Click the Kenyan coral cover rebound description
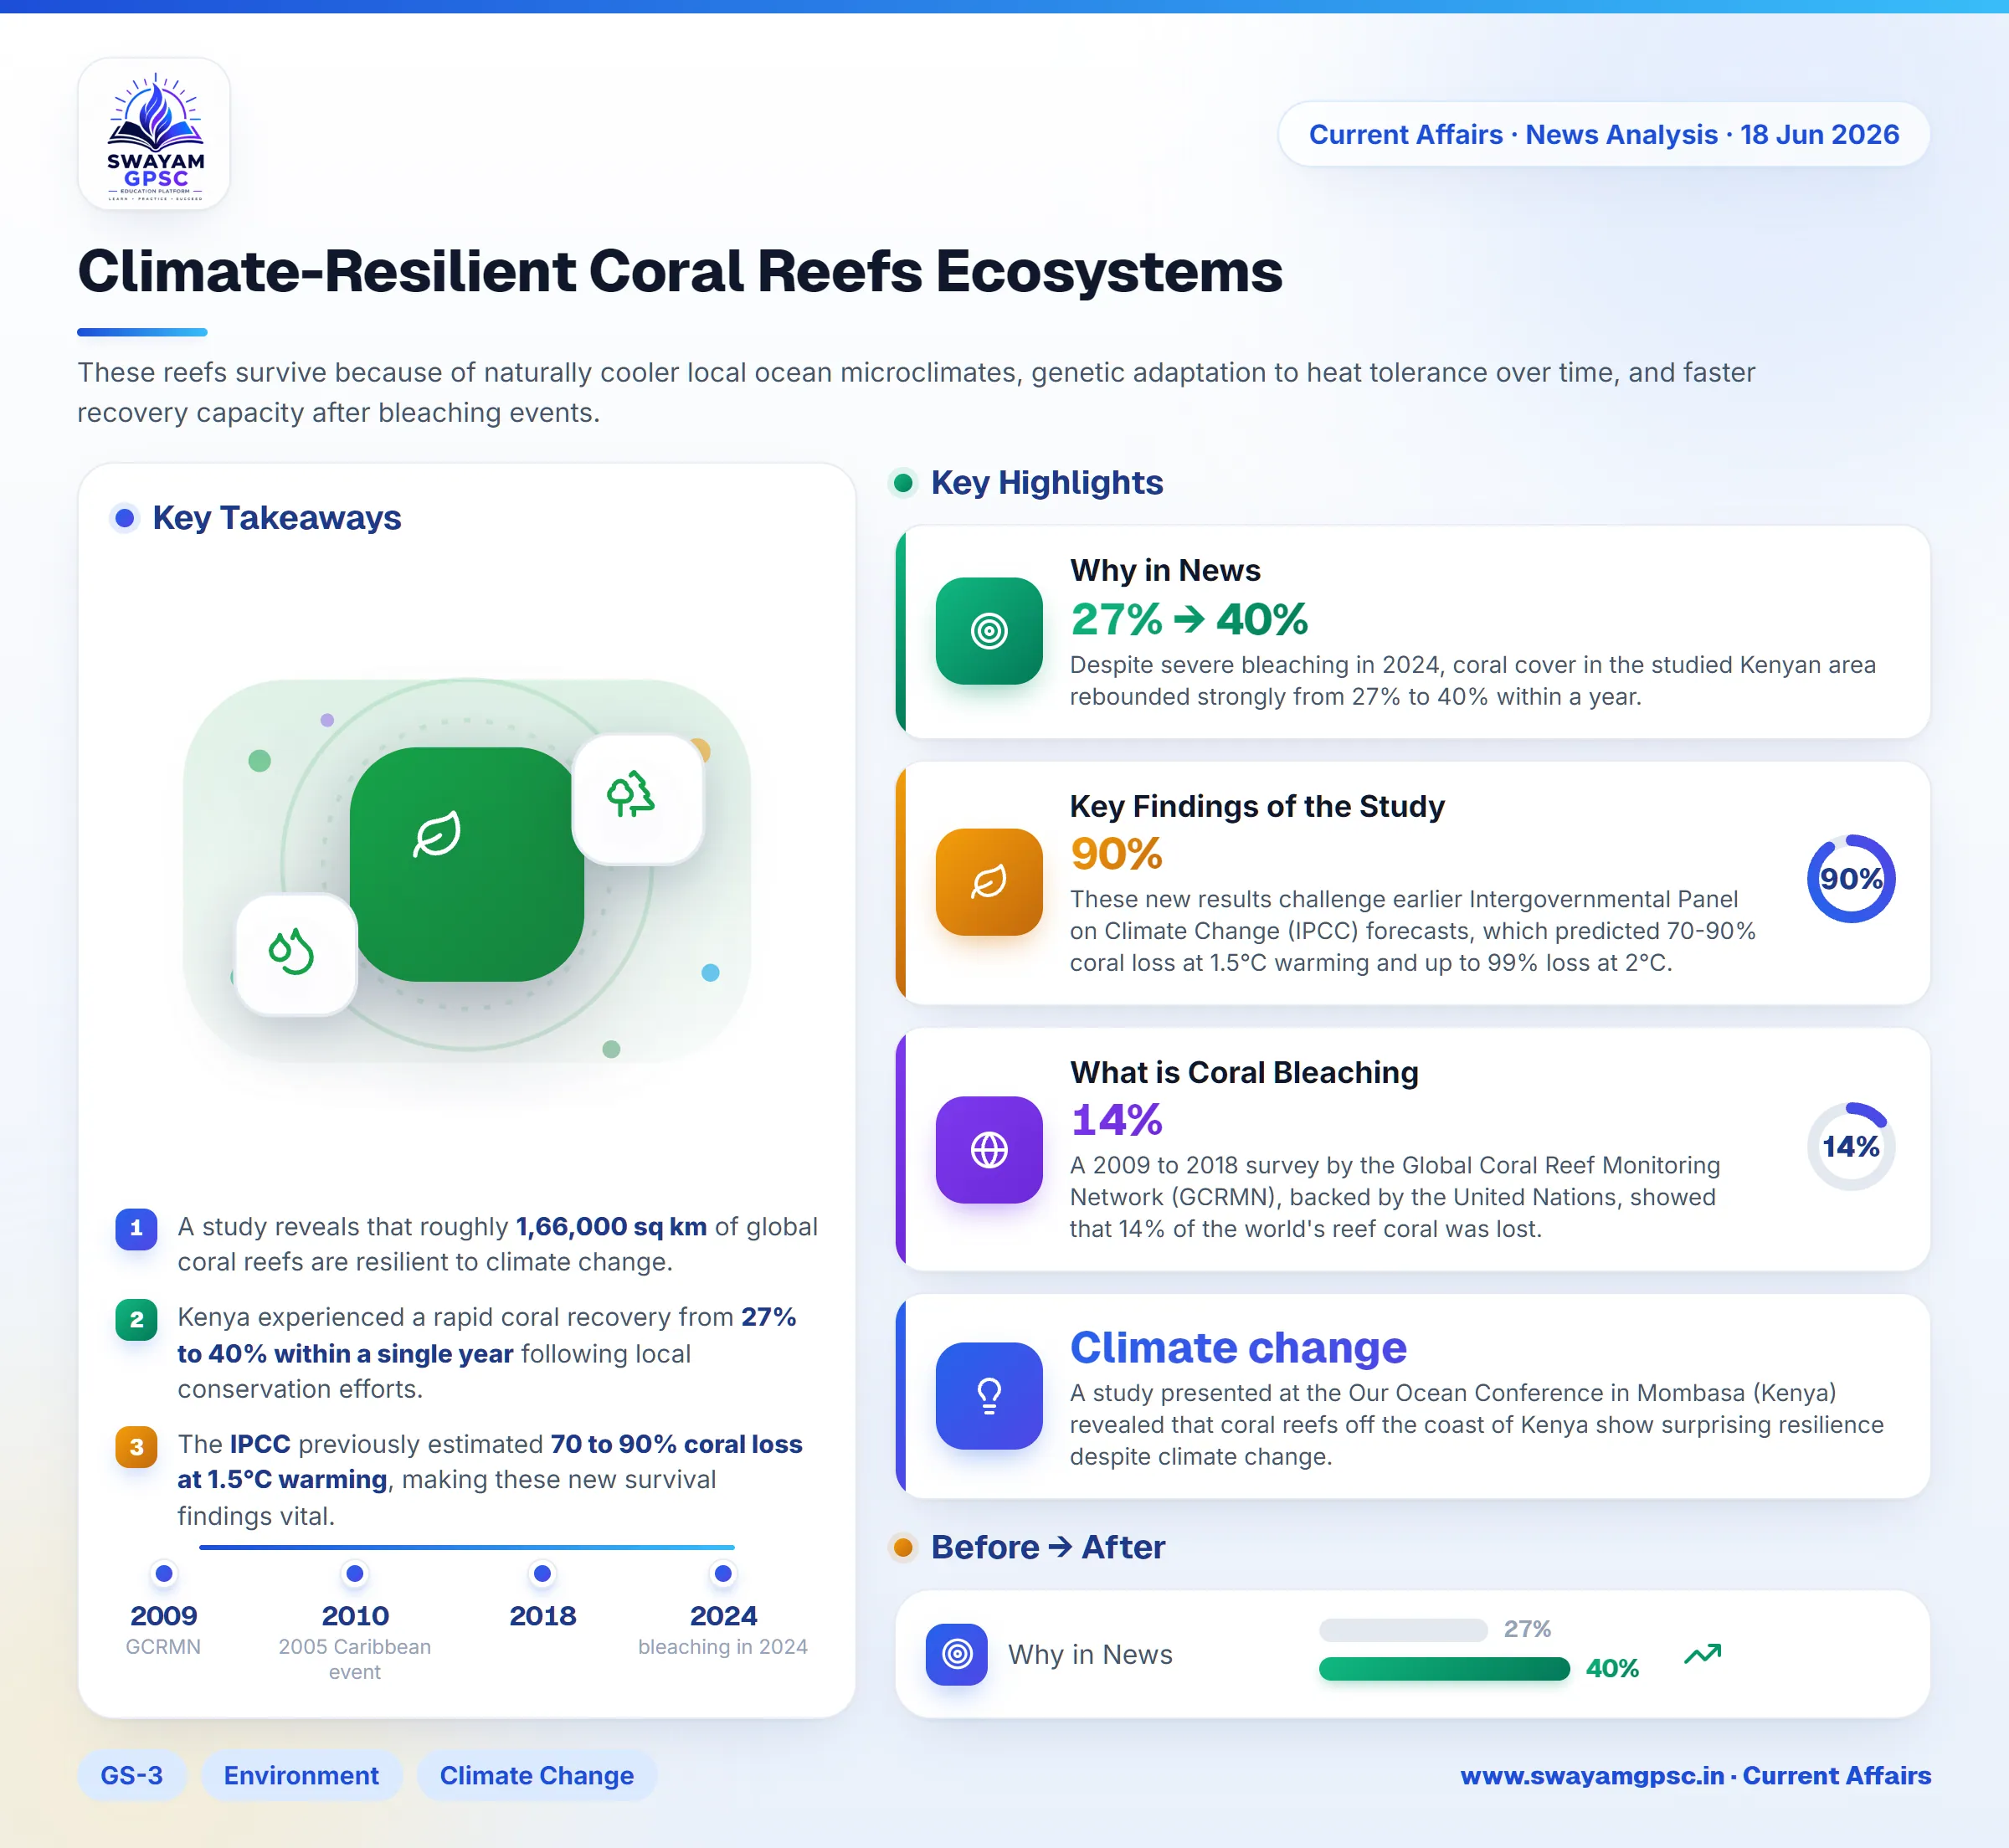Viewport: 2009px width, 1848px height. point(1472,682)
